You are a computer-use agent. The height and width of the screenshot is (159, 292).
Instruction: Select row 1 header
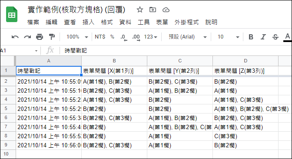[x=7, y=71]
